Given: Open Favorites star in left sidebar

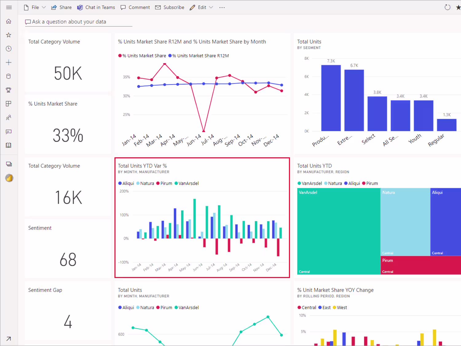Looking at the screenshot, I should click(9, 35).
